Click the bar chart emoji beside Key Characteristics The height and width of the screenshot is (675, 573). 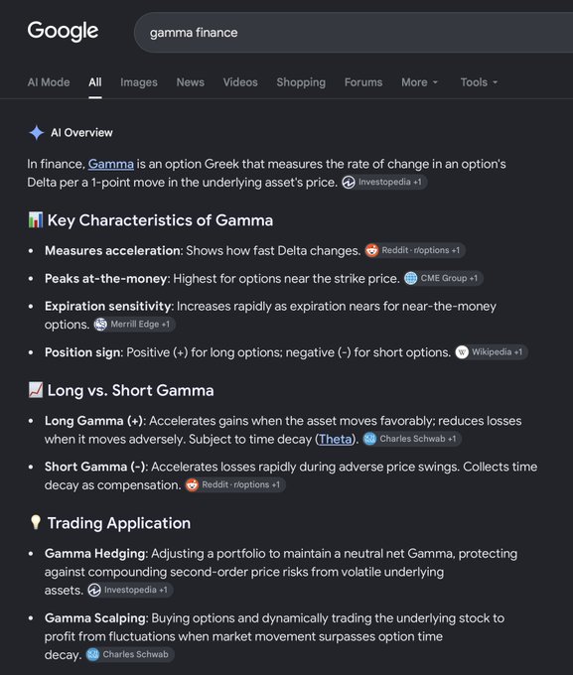(36, 220)
